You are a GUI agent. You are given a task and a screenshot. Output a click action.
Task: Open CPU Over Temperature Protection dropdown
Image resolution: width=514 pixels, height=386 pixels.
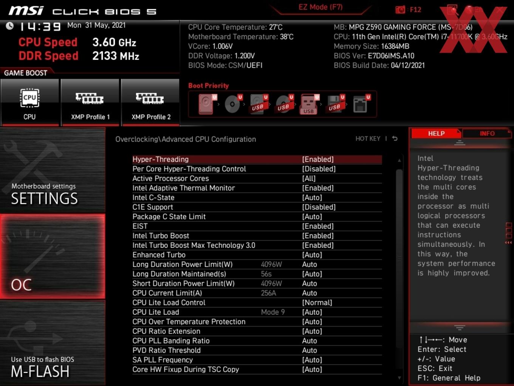click(312, 322)
